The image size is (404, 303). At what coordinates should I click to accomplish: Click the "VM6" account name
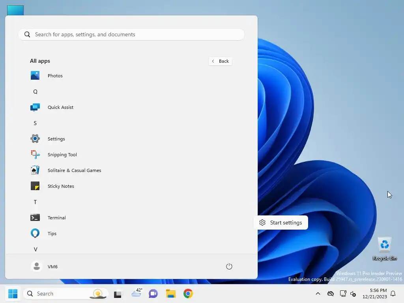pyautogui.click(x=52, y=267)
